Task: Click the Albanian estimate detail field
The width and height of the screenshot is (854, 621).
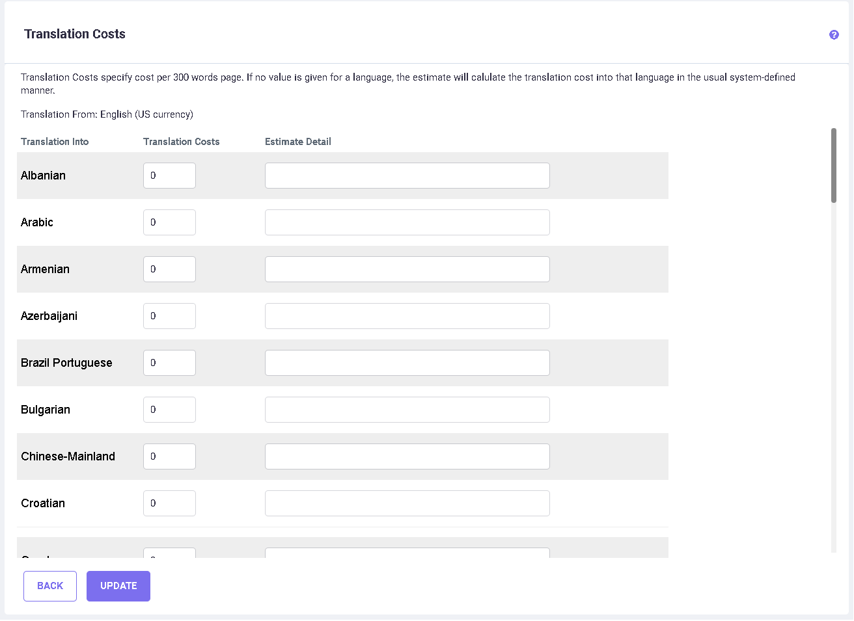Action: [407, 176]
